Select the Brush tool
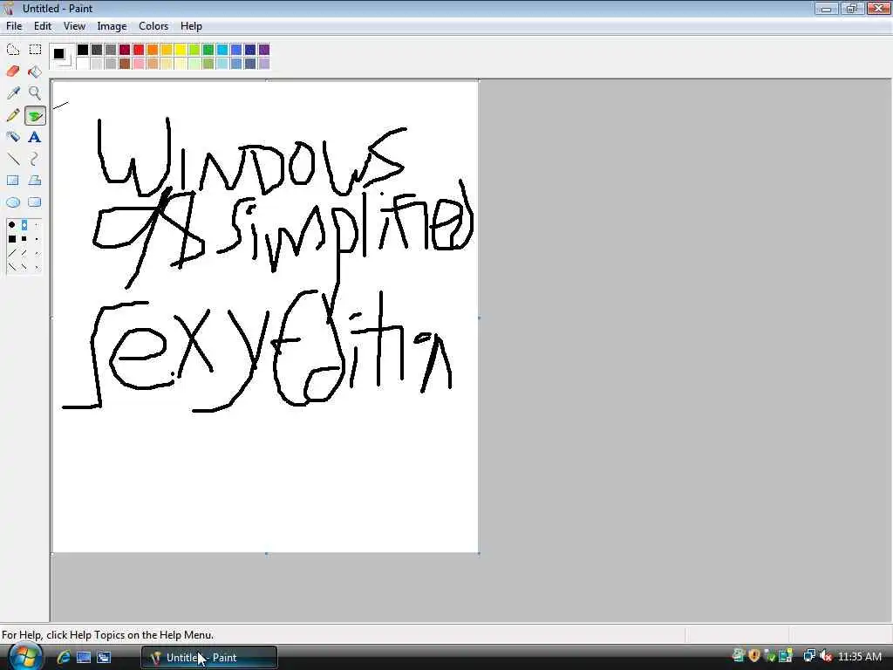Image resolution: width=893 pixels, height=670 pixels. (x=35, y=116)
